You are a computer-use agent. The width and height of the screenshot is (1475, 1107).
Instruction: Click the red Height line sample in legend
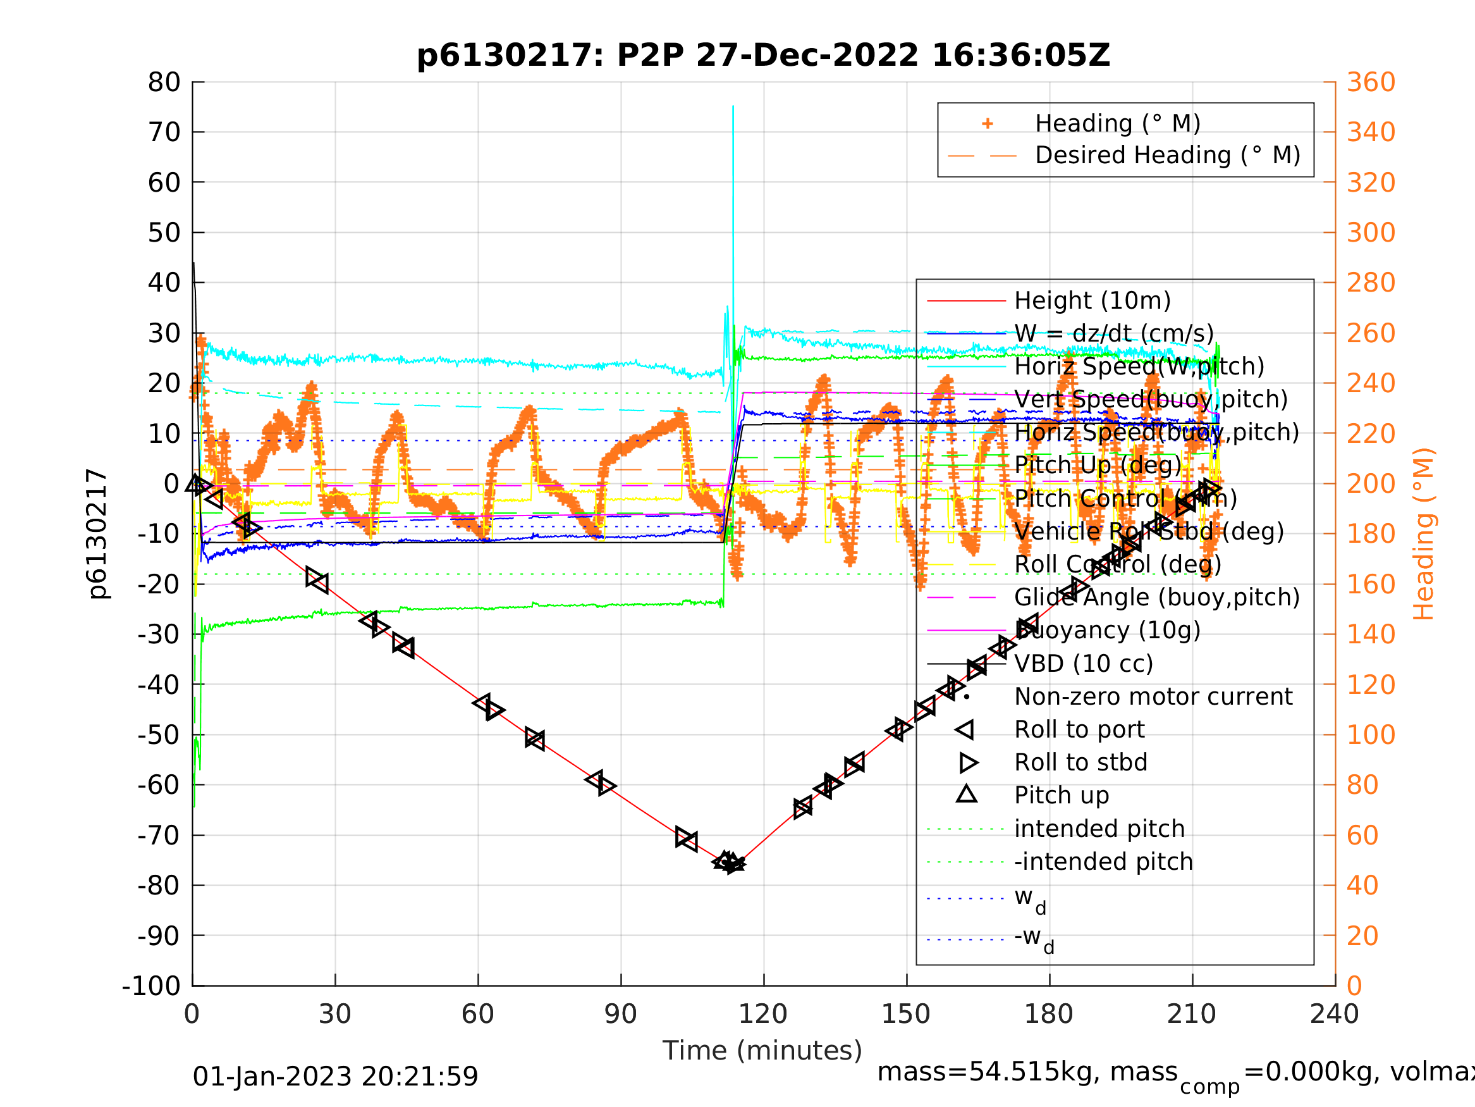point(966,301)
